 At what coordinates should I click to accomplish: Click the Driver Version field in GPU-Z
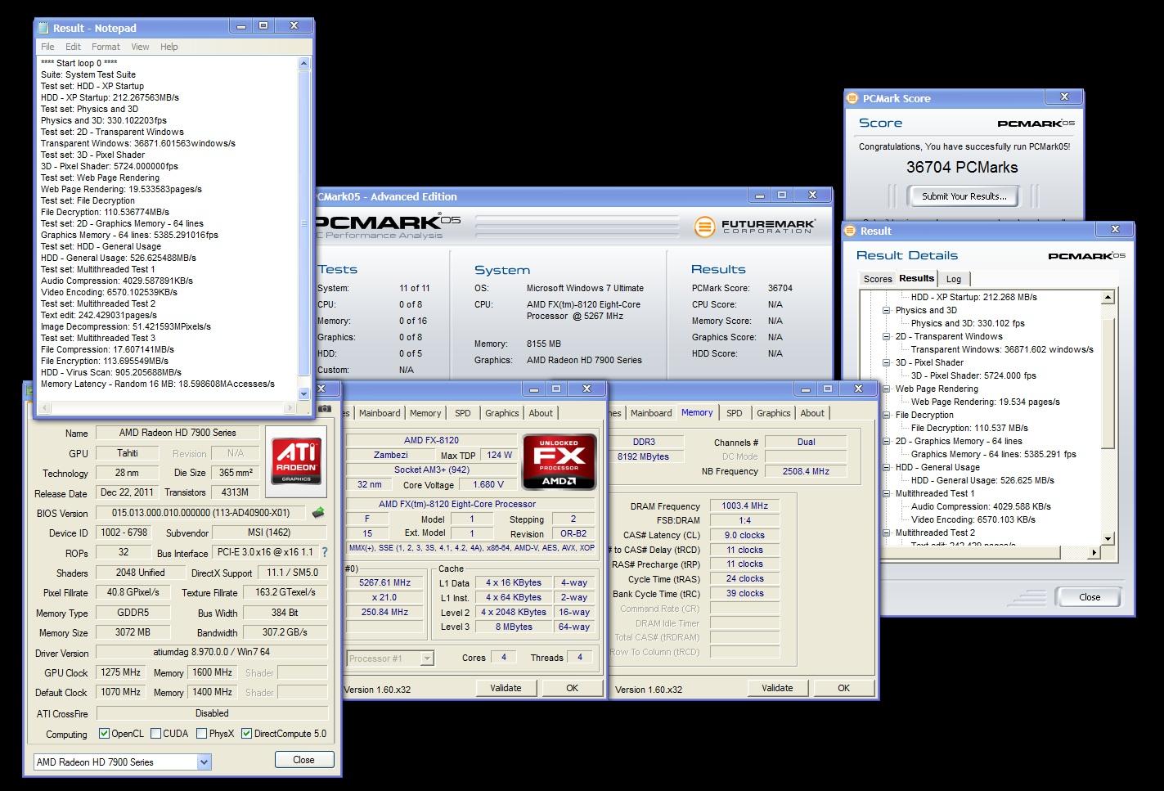[x=212, y=653]
